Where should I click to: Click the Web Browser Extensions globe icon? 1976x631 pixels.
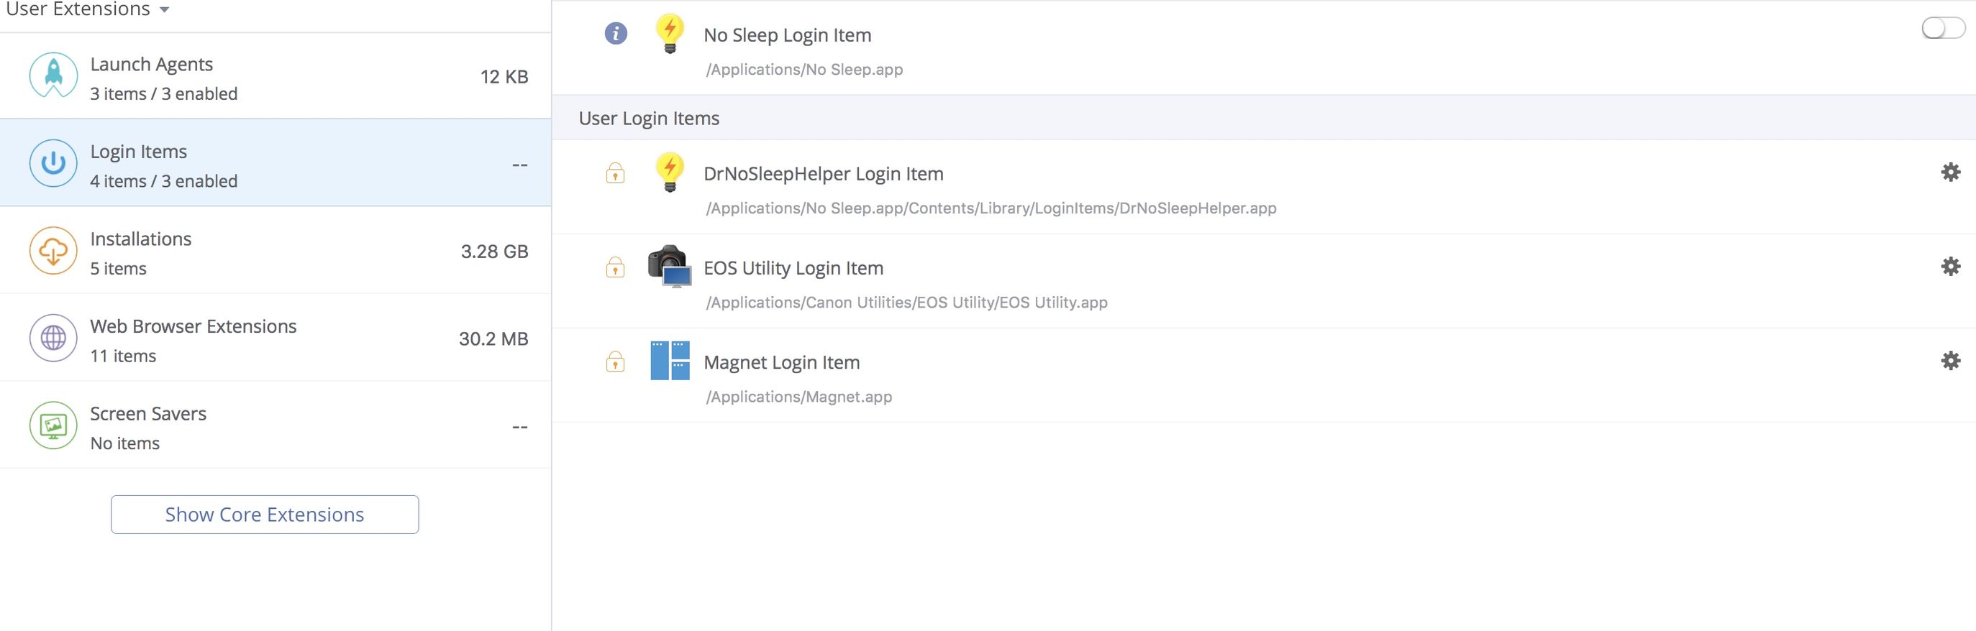53,338
